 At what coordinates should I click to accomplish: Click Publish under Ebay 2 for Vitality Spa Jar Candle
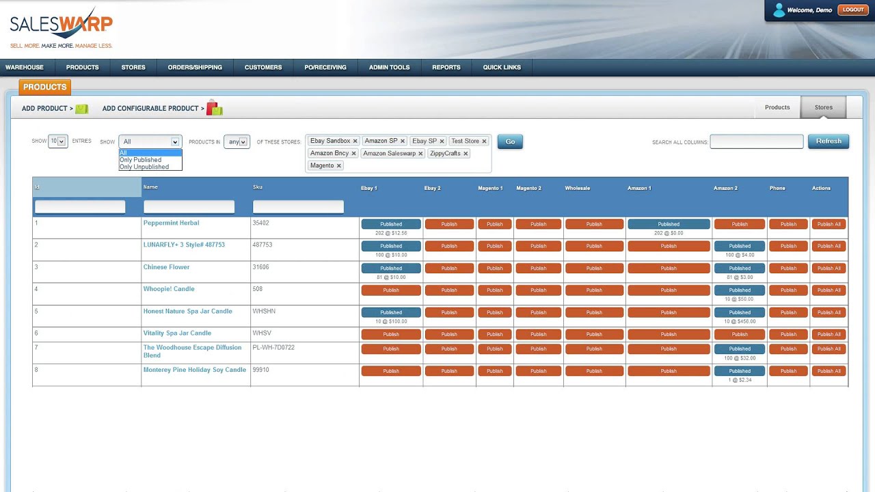point(449,335)
